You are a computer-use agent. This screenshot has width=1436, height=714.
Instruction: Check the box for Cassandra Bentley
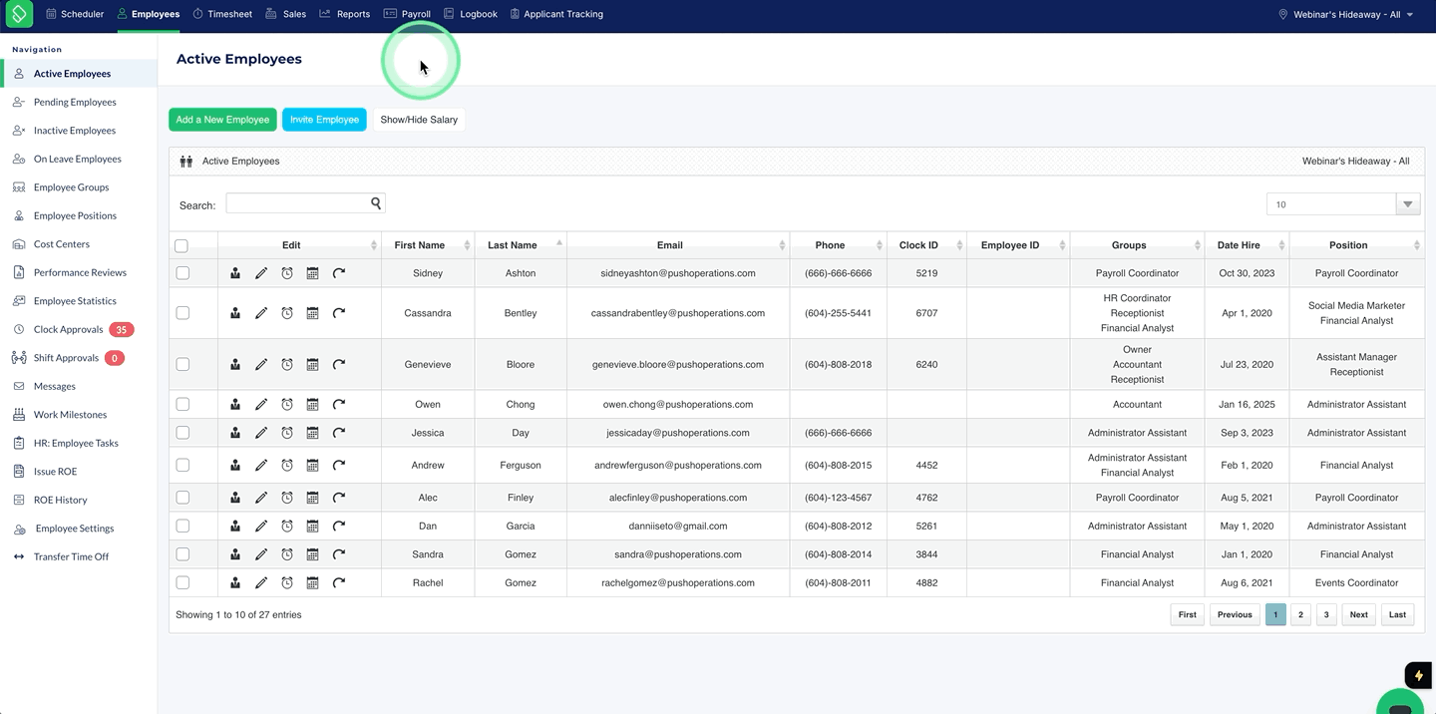click(182, 313)
